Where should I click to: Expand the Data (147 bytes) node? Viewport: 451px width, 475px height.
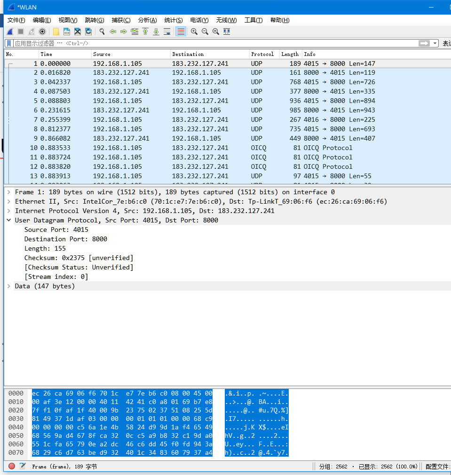(9, 286)
